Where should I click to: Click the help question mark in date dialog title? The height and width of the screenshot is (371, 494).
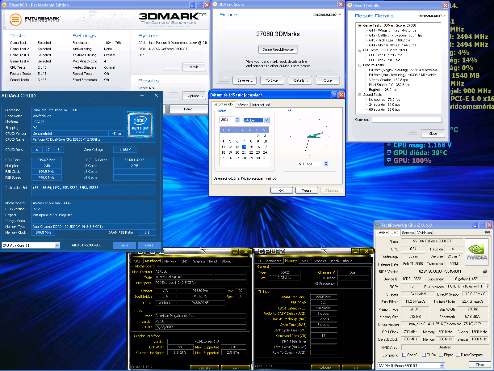point(334,95)
